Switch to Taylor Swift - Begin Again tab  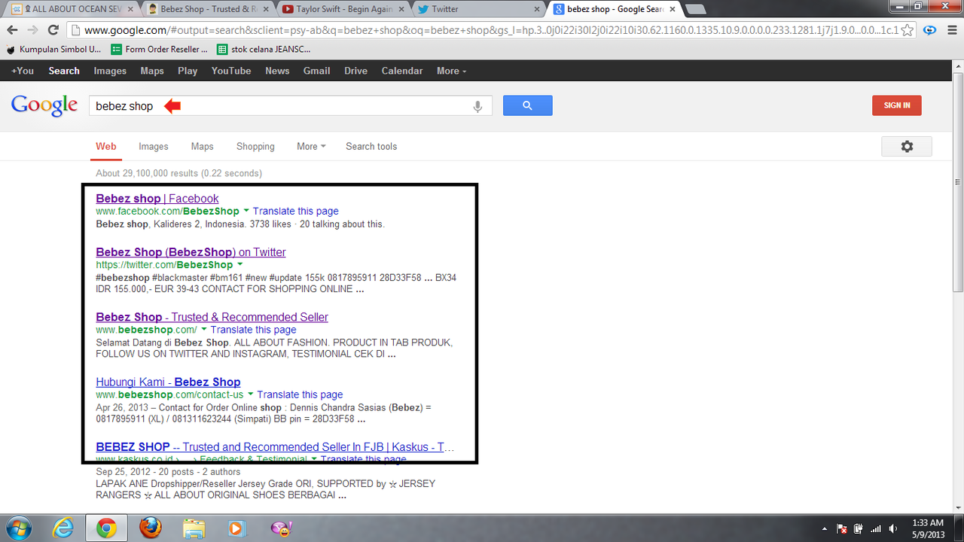pyautogui.click(x=343, y=9)
